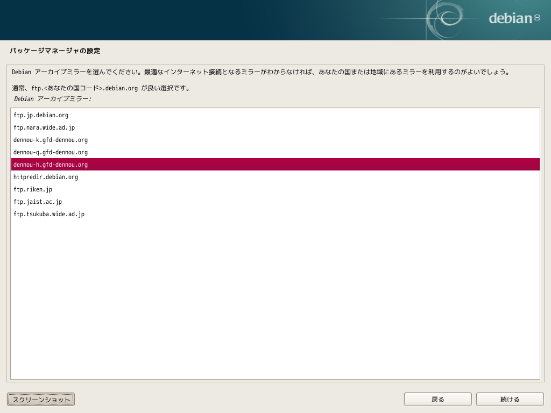551x413 pixels.
Task: Go back with 戻る button
Action: coord(438,400)
